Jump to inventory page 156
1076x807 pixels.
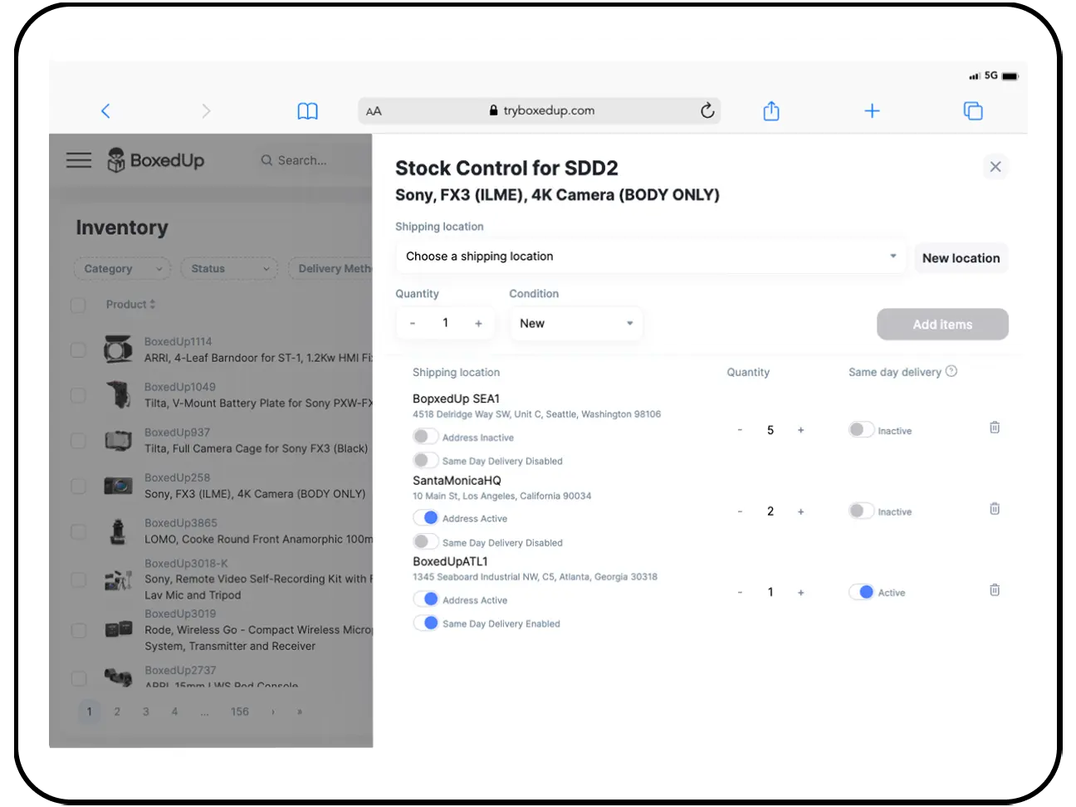point(239,712)
